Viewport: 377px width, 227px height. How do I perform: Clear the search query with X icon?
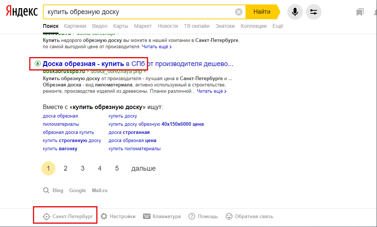239,12
